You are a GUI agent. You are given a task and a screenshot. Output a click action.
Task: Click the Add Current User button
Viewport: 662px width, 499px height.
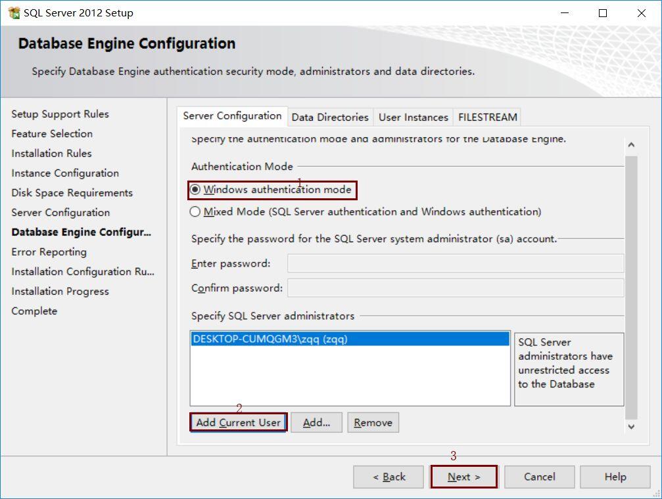(238, 422)
